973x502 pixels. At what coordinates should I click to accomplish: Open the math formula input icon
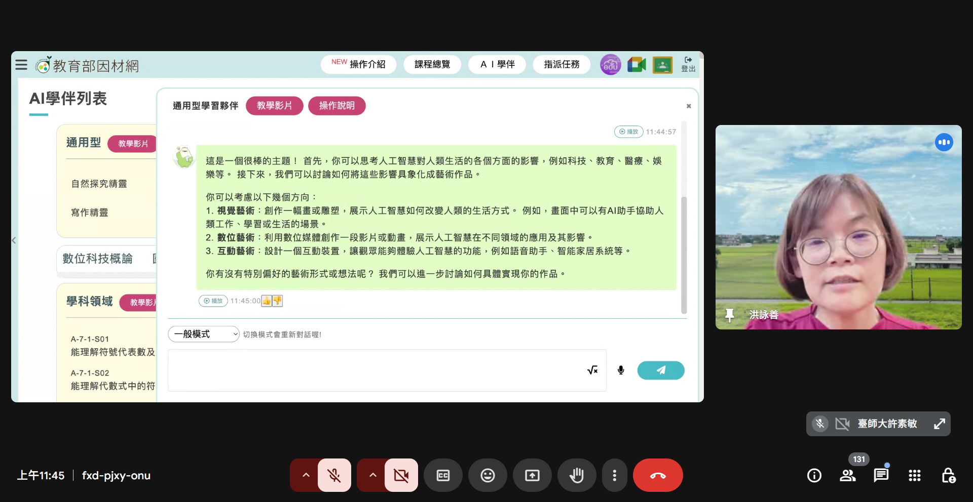point(592,370)
